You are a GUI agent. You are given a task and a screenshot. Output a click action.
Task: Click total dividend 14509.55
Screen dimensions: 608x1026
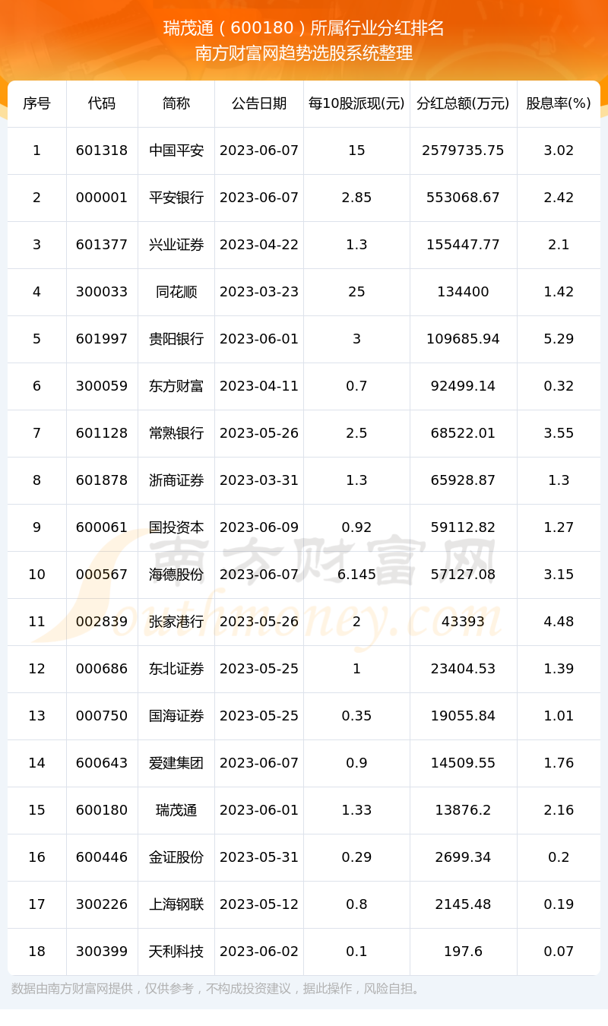click(463, 763)
